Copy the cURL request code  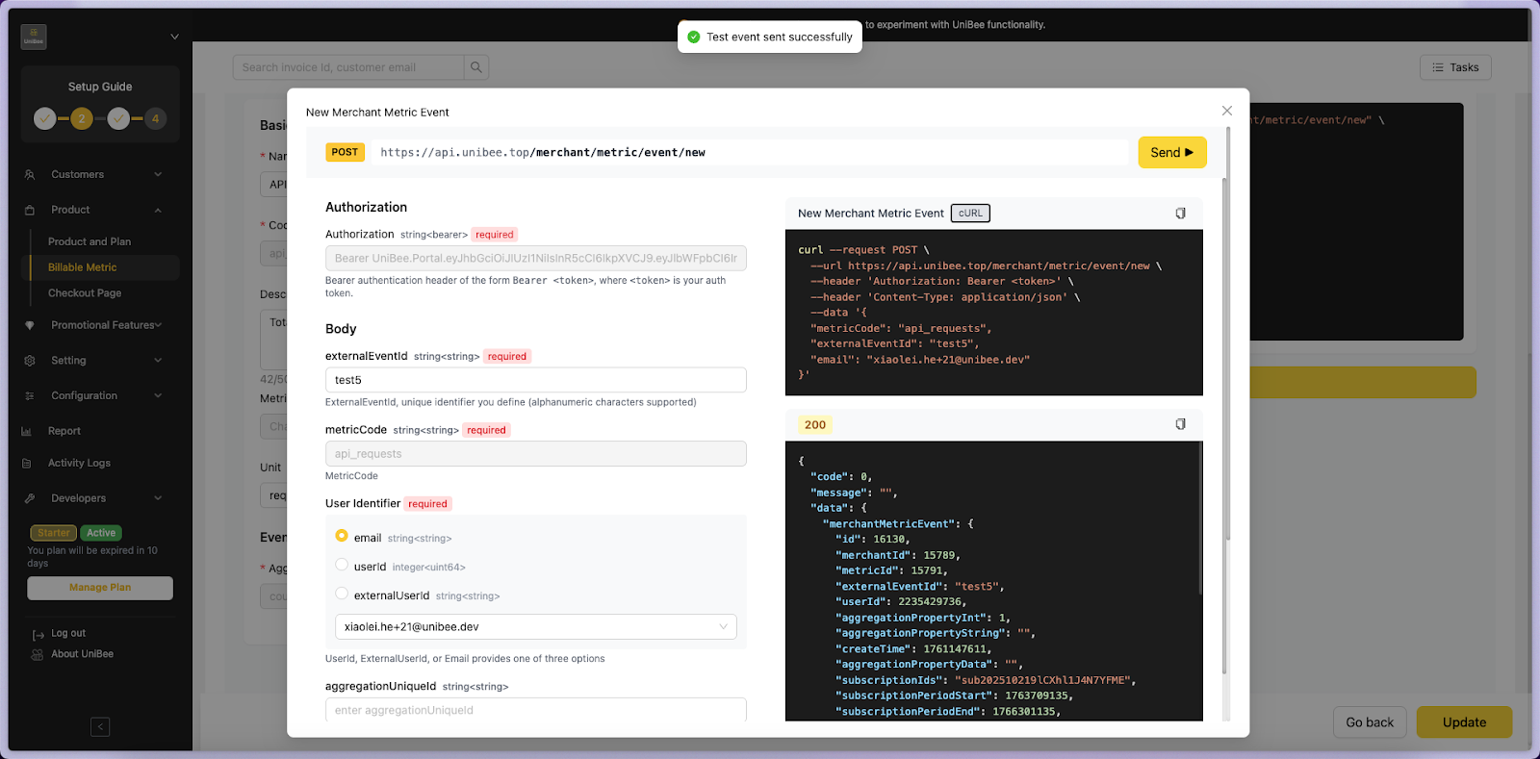[1180, 214]
